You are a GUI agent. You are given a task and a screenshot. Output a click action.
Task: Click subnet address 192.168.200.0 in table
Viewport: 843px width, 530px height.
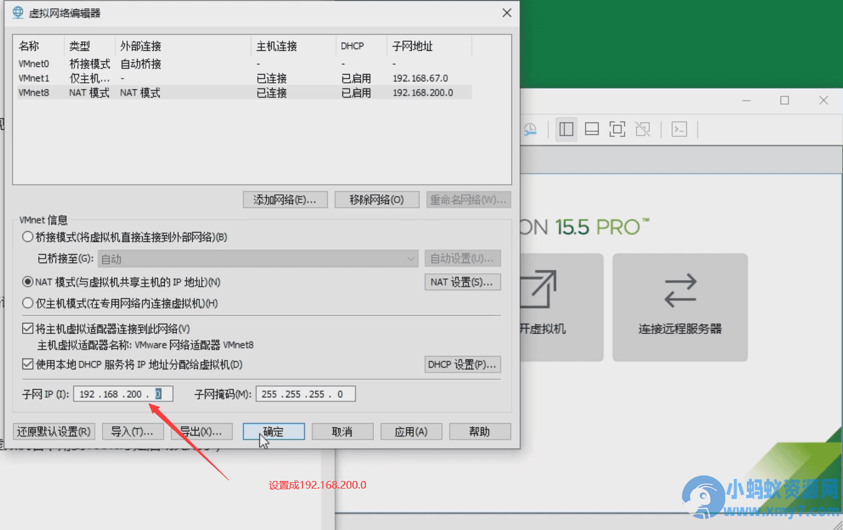[x=423, y=92]
